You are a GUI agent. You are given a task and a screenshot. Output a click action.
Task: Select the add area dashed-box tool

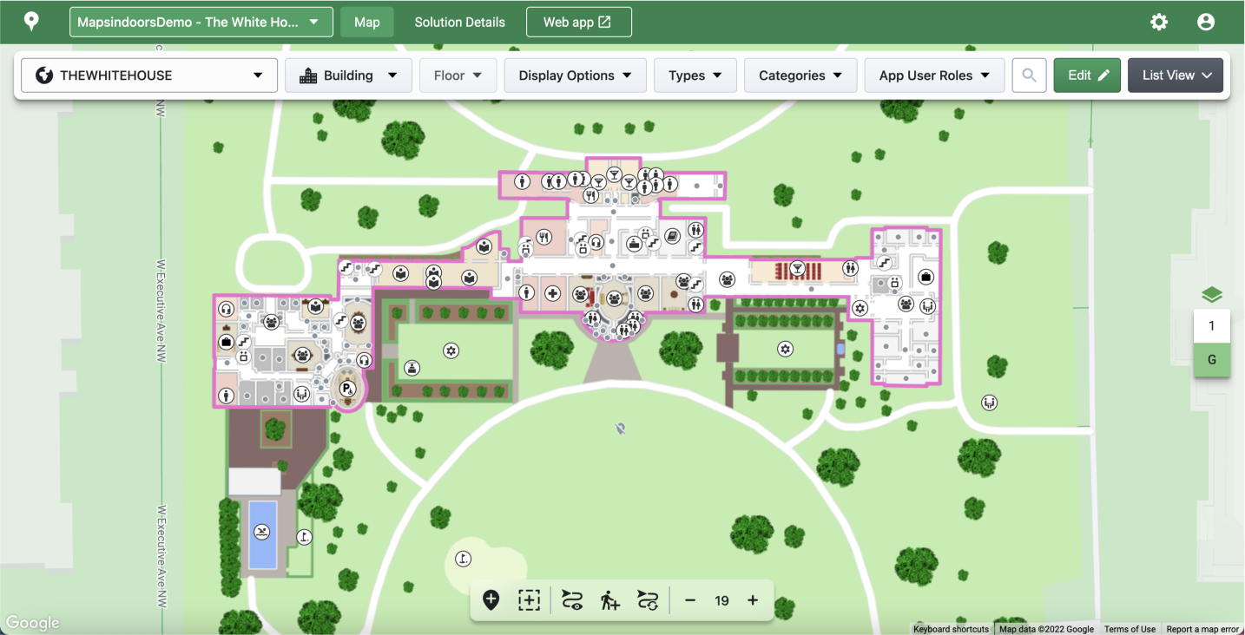[x=529, y=600]
